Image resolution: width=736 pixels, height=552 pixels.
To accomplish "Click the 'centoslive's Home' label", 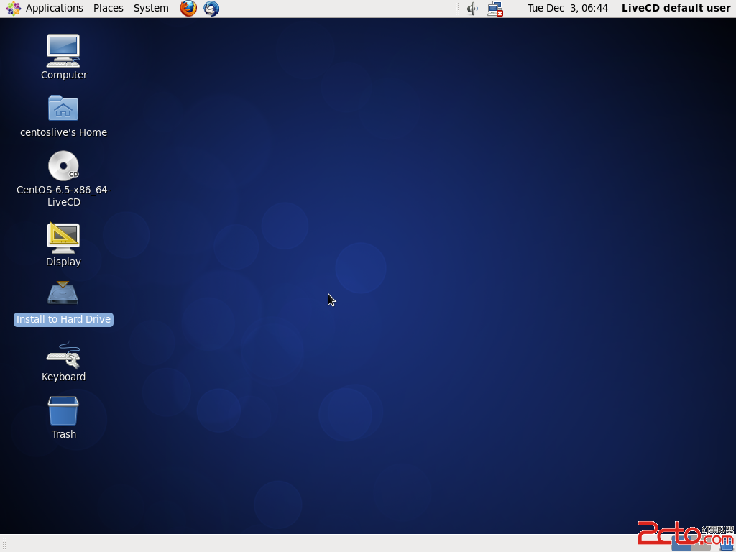I will pyautogui.click(x=63, y=132).
